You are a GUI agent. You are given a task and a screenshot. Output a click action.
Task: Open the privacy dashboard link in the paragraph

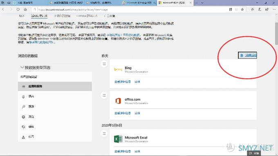coord(123,35)
